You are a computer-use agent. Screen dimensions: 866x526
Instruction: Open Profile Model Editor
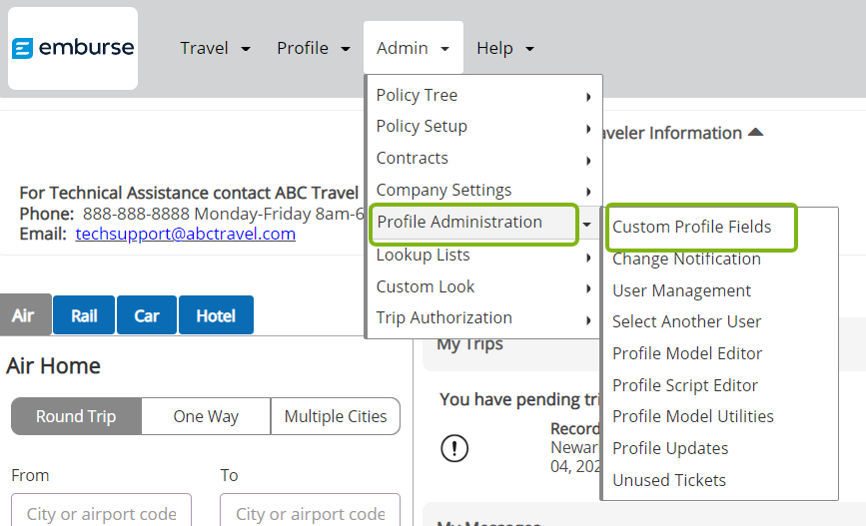[x=687, y=353]
